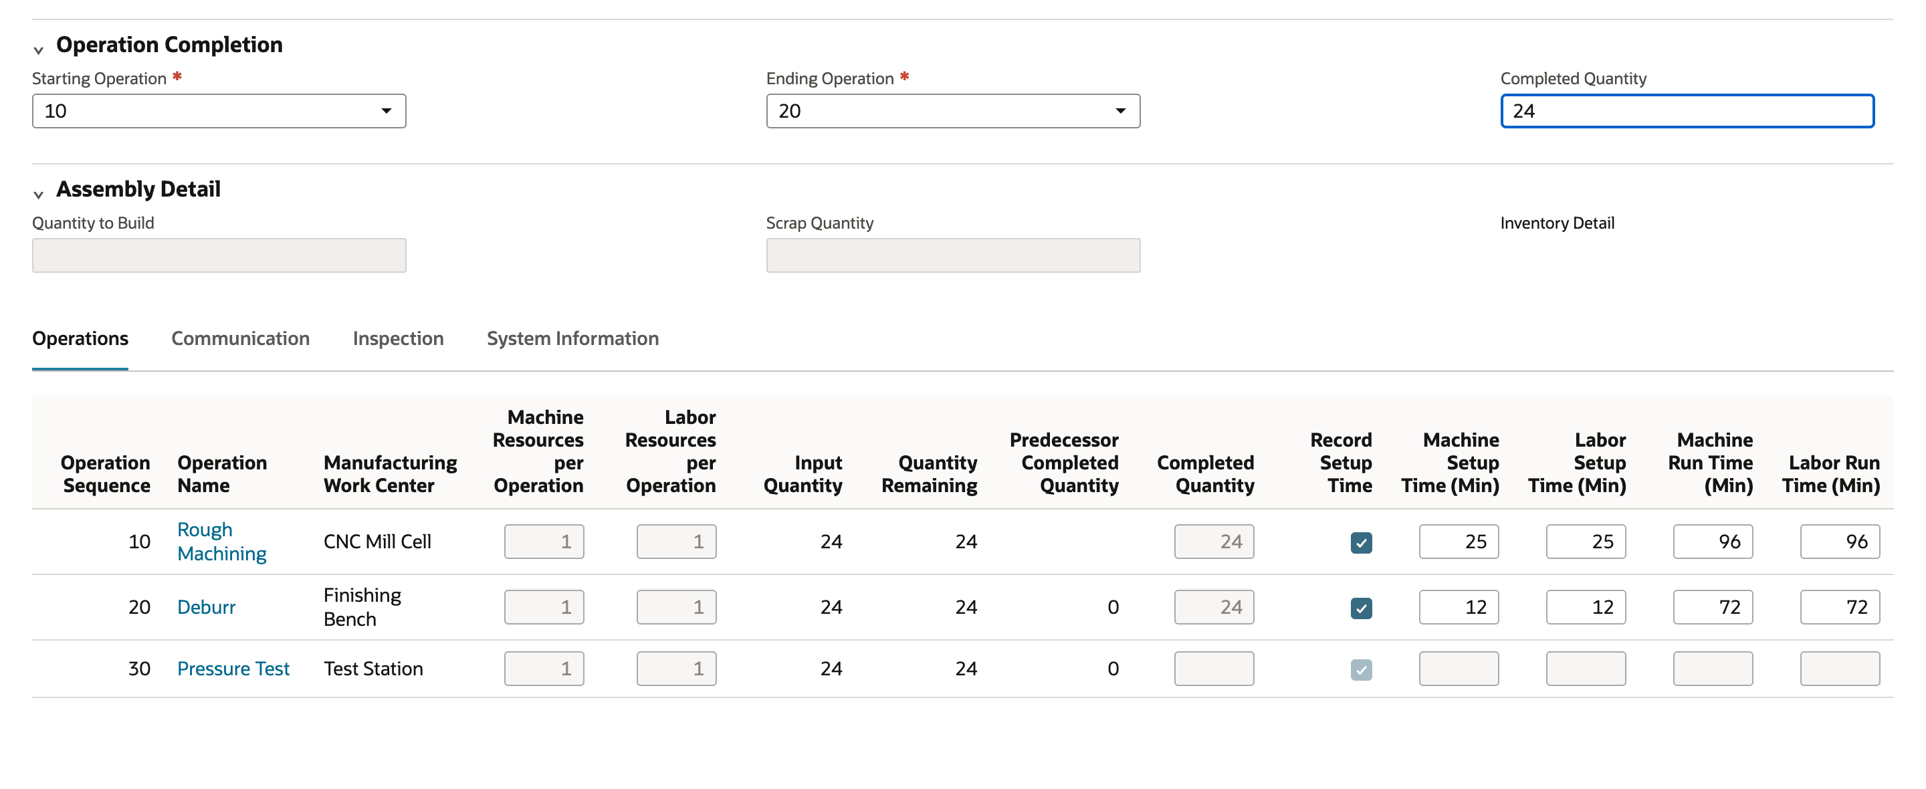Click Completed Quantity field for Deburr row
Viewport: 1926px width, 789px height.
[x=1214, y=607]
